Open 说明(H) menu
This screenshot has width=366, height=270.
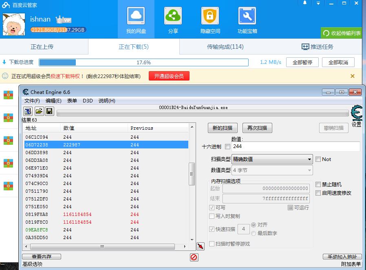point(107,100)
